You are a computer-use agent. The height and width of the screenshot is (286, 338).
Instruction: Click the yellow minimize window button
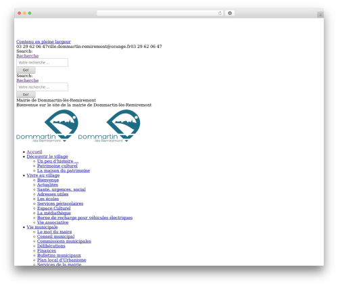click(x=24, y=14)
